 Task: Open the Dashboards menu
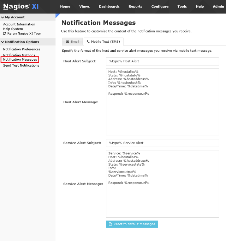[109, 7]
